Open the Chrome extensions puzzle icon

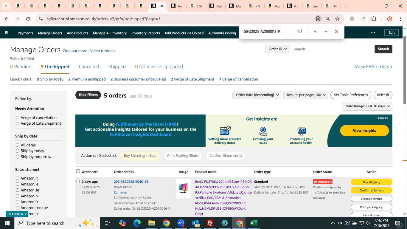[374, 19]
